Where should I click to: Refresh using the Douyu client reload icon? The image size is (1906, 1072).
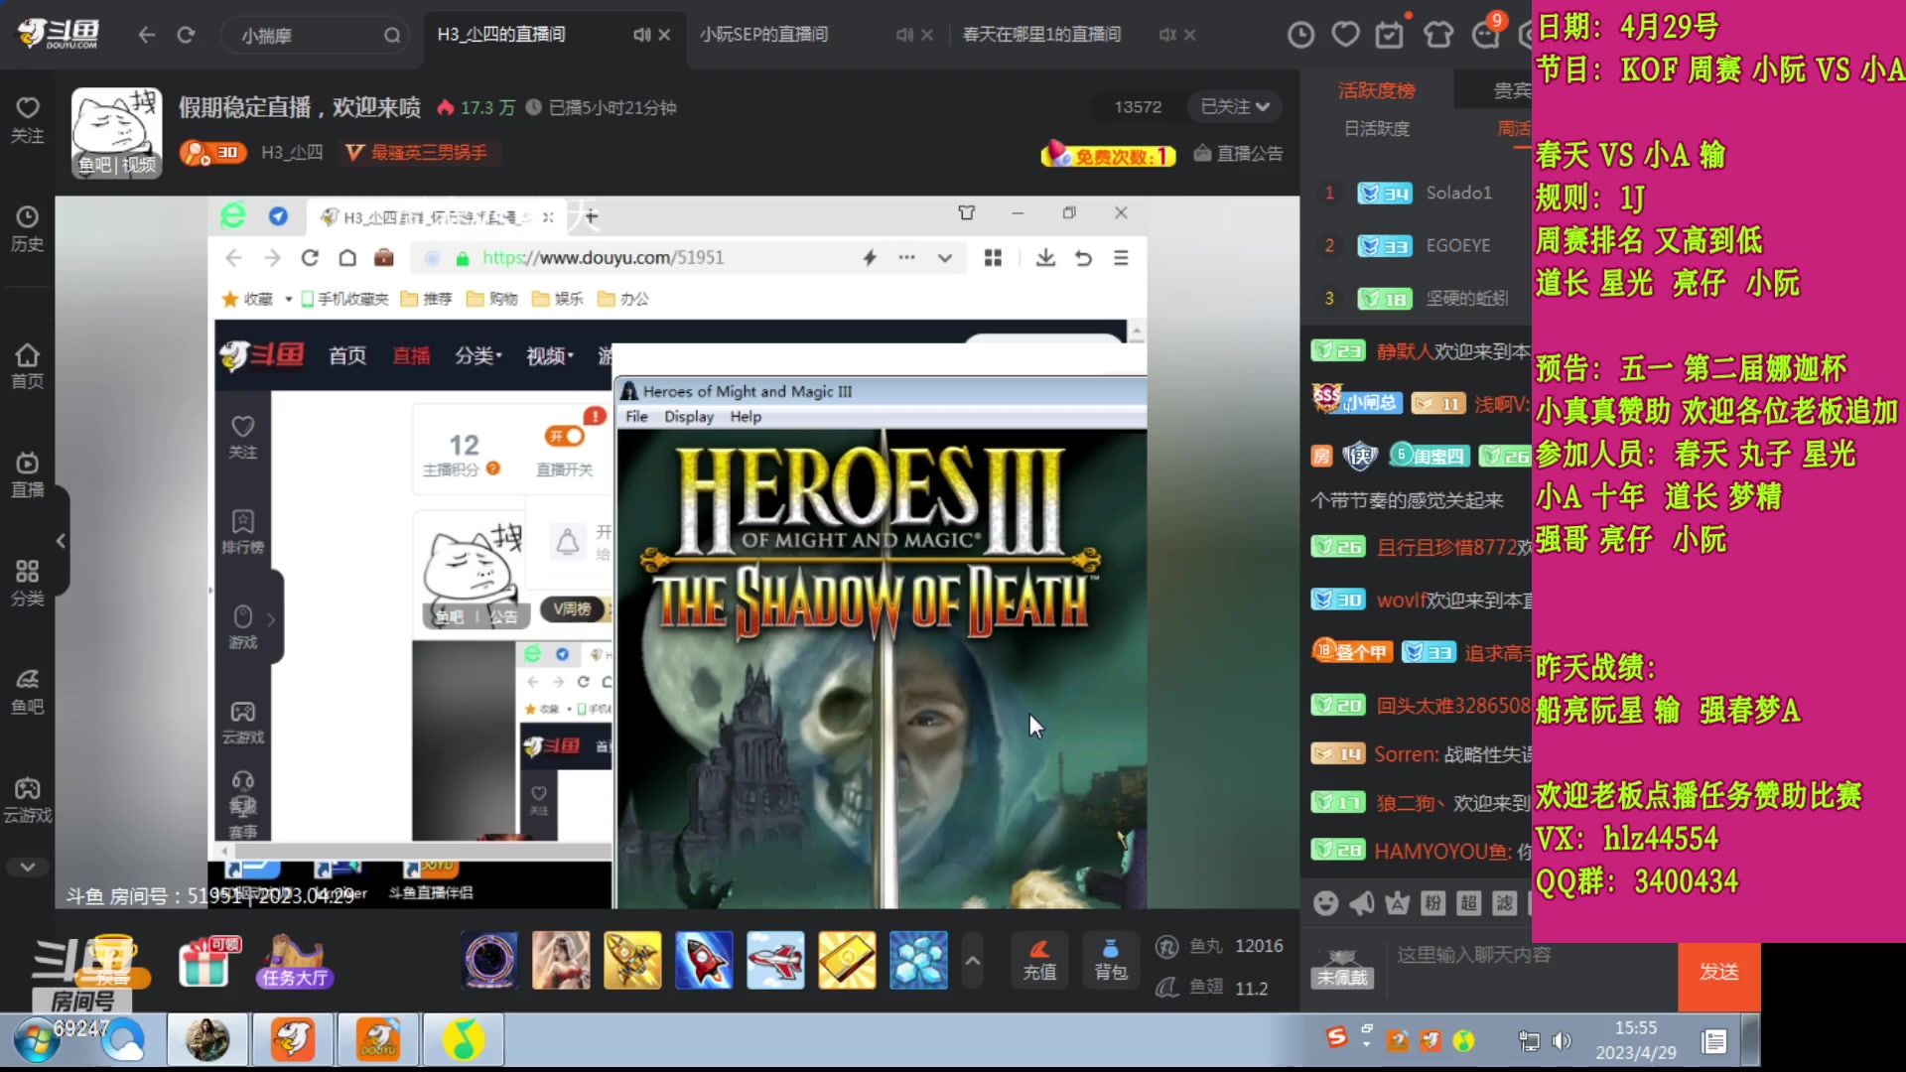(186, 35)
